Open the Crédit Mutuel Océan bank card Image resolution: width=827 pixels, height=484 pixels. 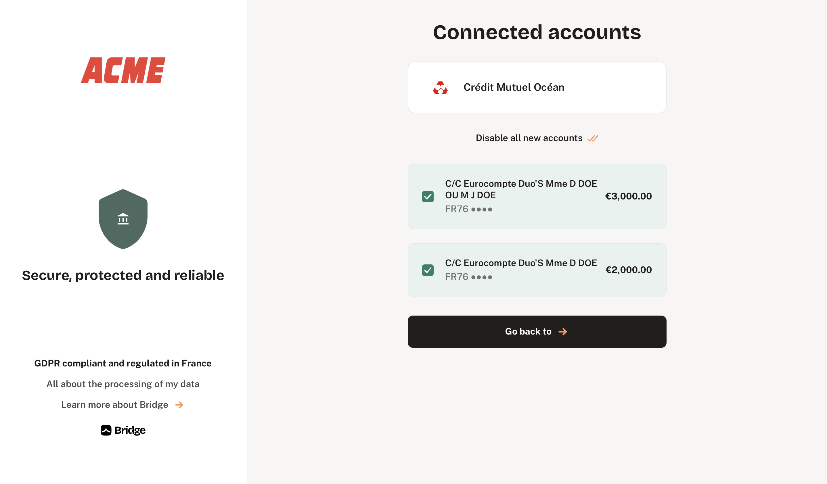click(537, 88)
